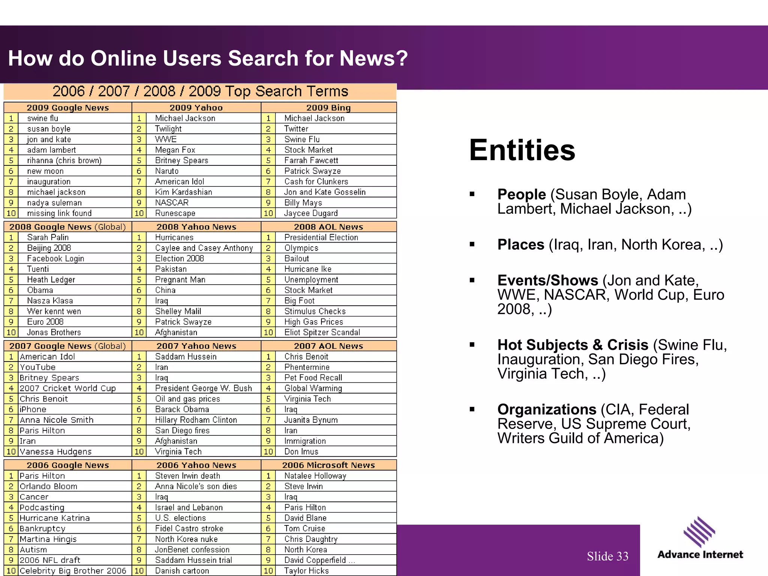This screenshot has width=768, height=576.
Task: Click the 'Entities' heading
Action: point(522,150)
